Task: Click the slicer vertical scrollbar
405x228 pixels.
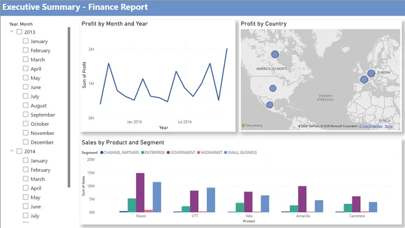Action: (69, 107)
